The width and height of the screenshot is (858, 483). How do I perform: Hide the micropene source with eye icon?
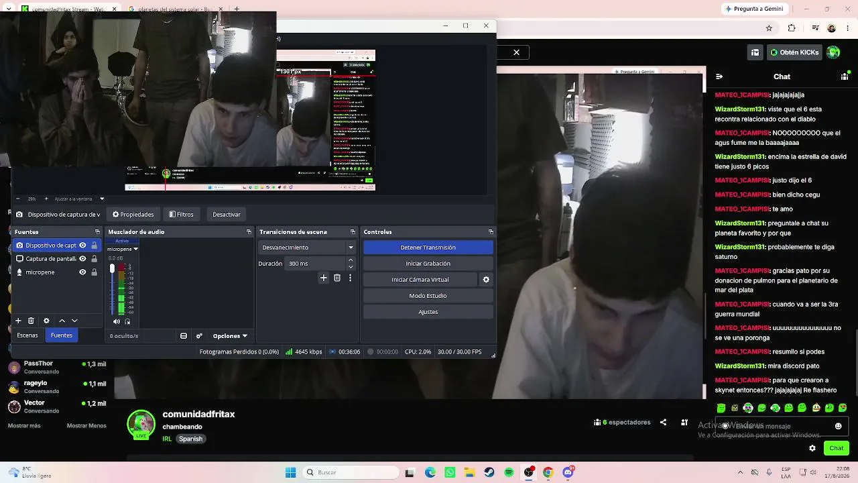[x=82, y=272]
